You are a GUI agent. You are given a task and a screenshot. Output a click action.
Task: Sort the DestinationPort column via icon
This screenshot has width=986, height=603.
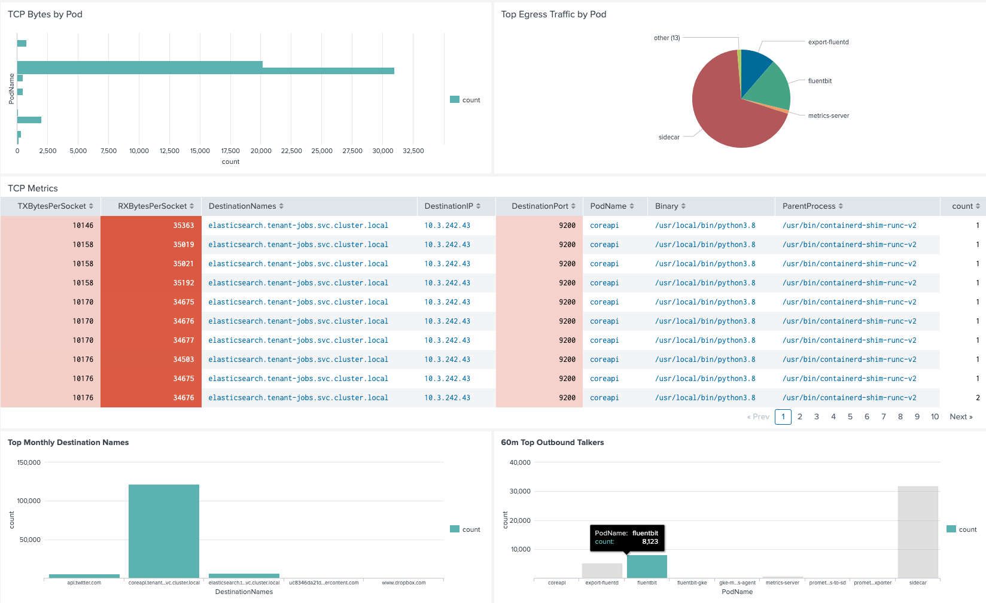pyautogui.click(x=573, y=206)
